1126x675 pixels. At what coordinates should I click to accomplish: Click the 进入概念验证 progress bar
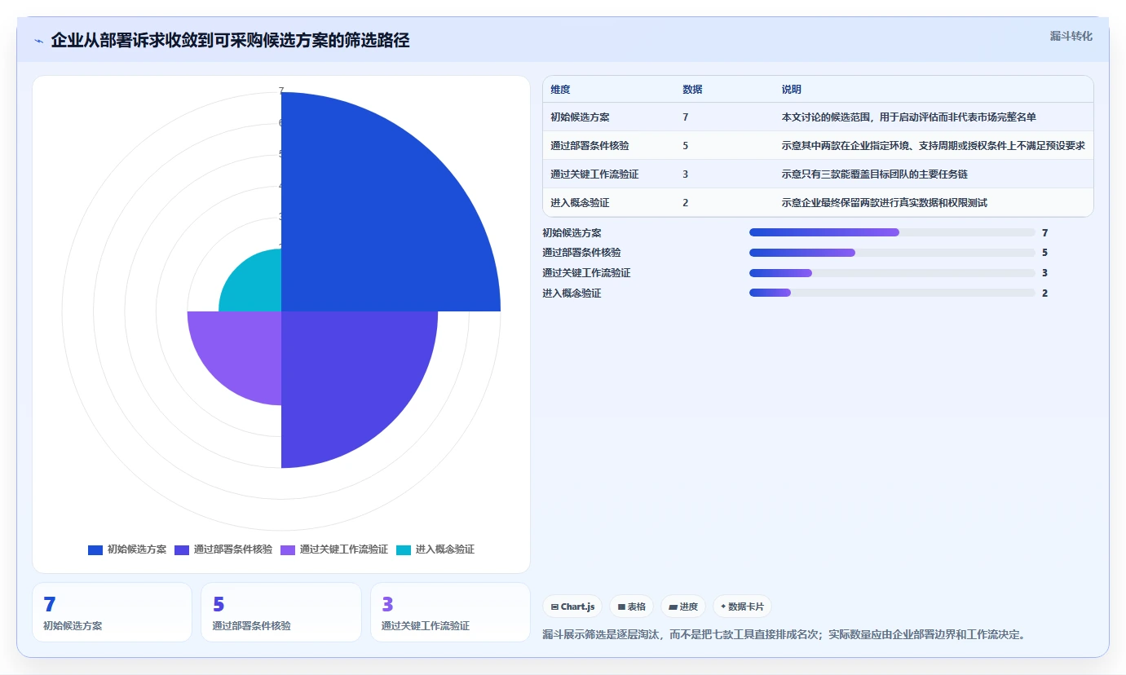coord(892,293)
